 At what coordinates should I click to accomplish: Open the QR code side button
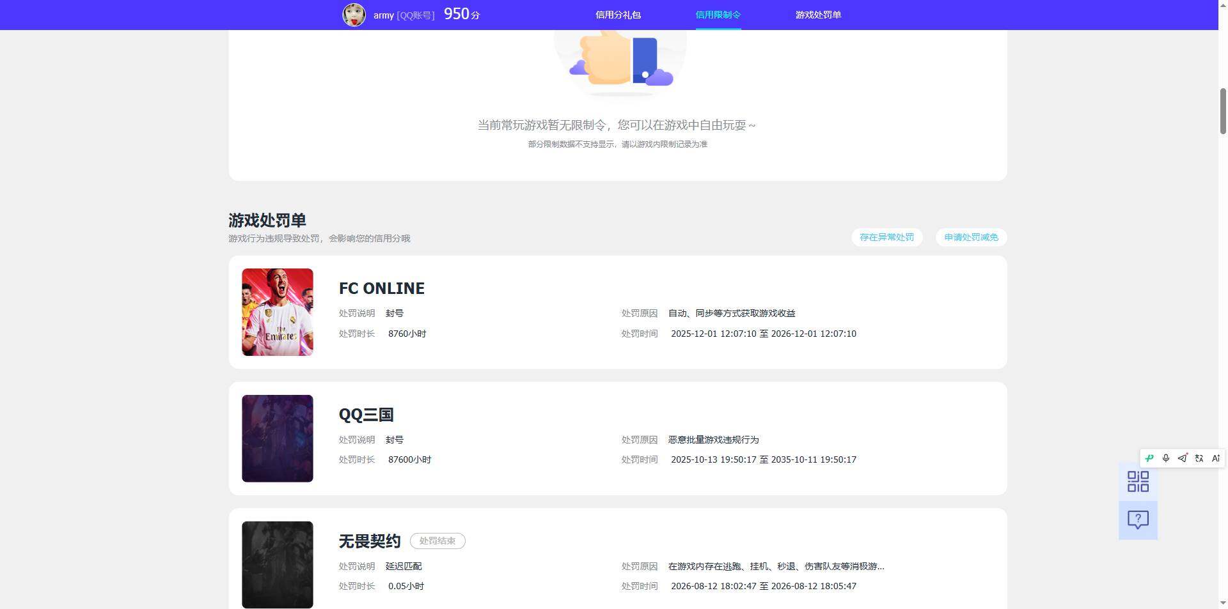[x=1138, y=481]
